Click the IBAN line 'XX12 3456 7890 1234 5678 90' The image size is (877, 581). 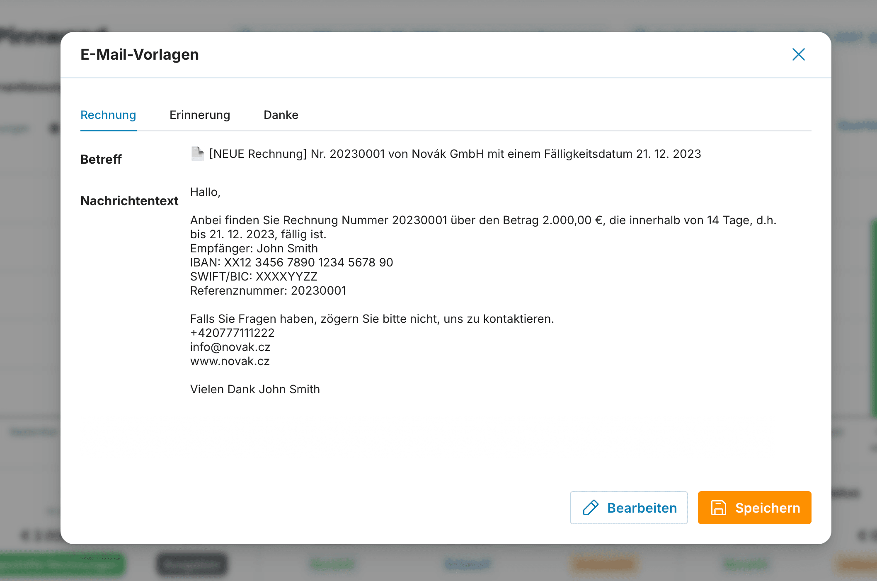[x=292, y=262]
